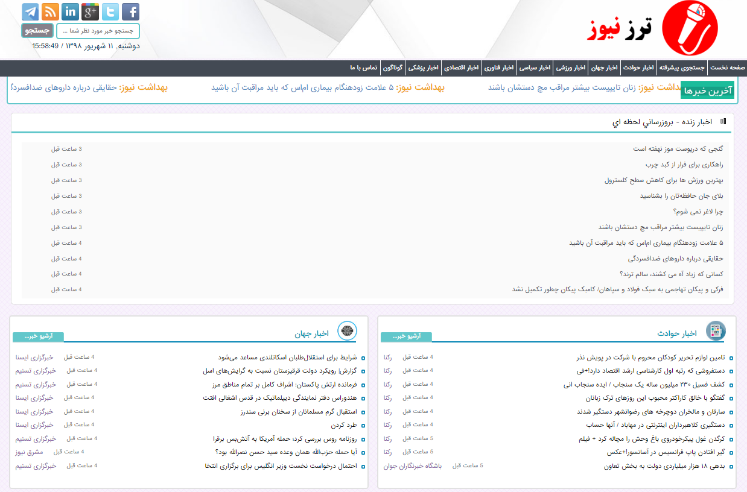This screenshot has width=747, height=492.
Task: Click the اخبار حوادث section icon
Action: [x=716, y=331]
